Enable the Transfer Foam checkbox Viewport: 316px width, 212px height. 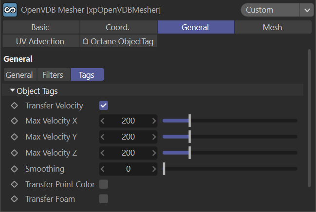click(104, 199)
